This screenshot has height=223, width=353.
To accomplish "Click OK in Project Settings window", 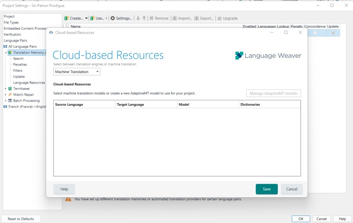I will click(x=301, y=219).
